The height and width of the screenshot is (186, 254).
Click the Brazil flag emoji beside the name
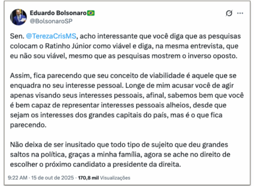coord(91,13)
